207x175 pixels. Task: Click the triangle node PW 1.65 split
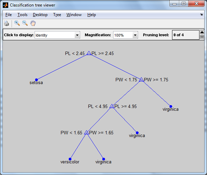(86, 133)
